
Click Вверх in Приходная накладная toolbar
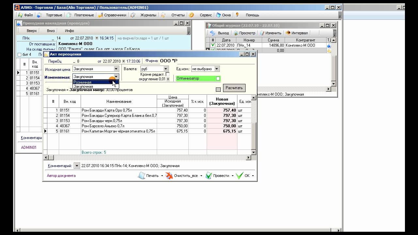(32, 31)
